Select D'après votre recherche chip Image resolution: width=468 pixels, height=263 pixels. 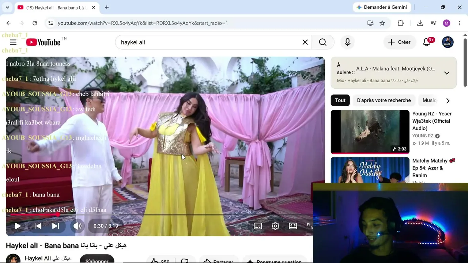pos(384,100)
